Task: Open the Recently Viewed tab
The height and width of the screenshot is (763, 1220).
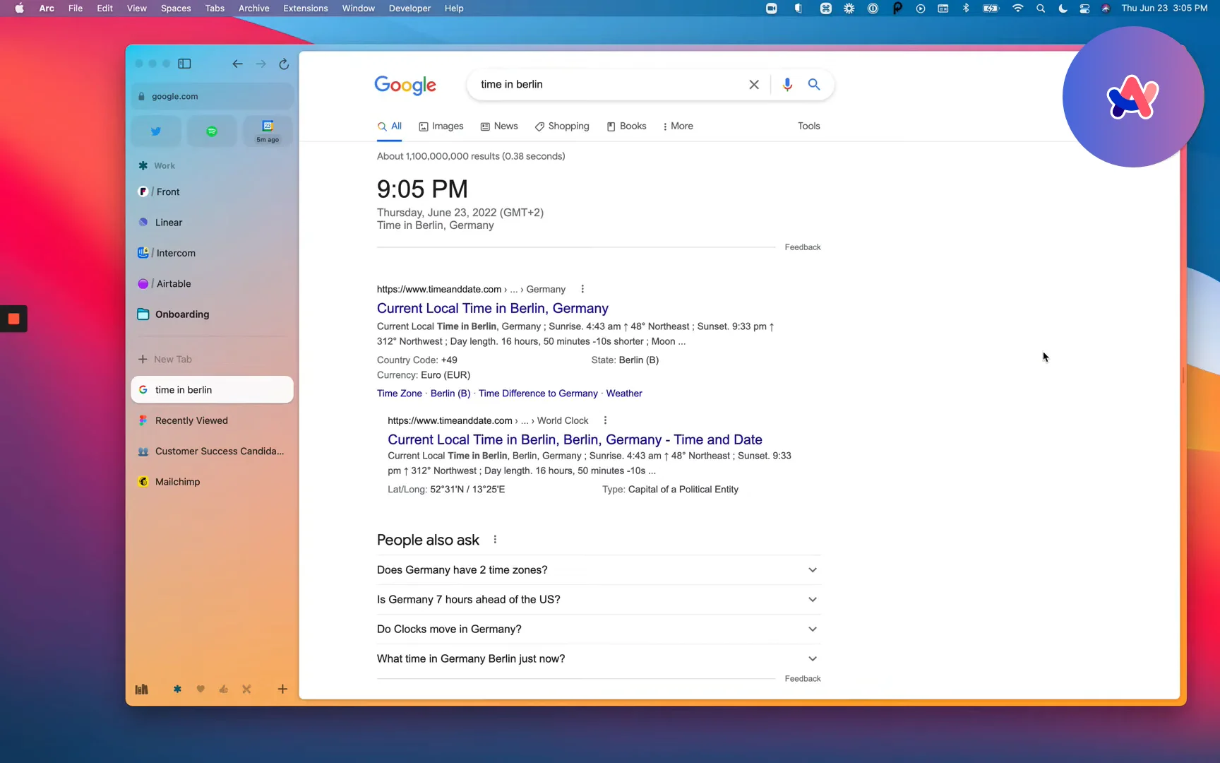Action: click(x=212, y=420)
